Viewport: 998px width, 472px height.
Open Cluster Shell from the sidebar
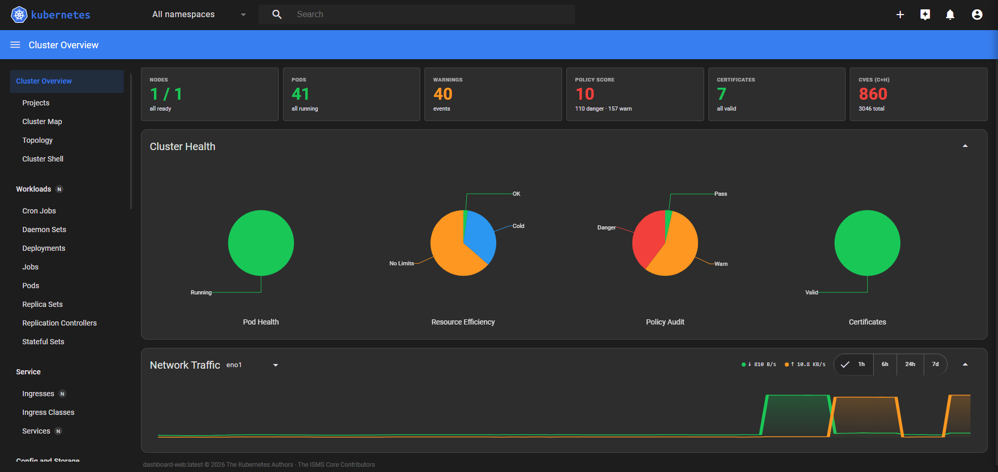tap(43, 159)
